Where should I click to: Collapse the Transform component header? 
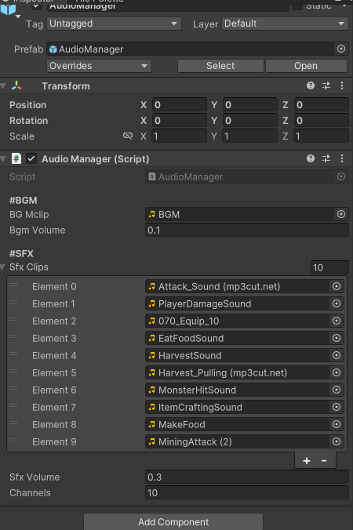[3, 86]
